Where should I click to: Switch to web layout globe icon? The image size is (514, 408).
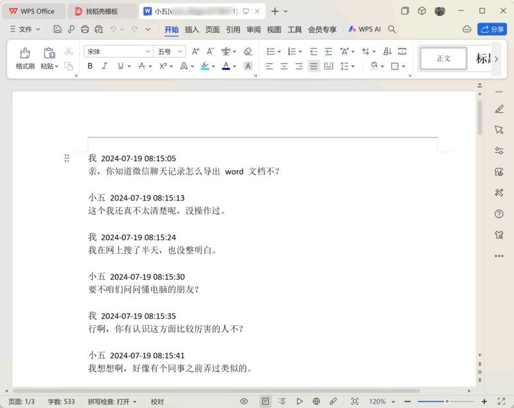(316, 402)
